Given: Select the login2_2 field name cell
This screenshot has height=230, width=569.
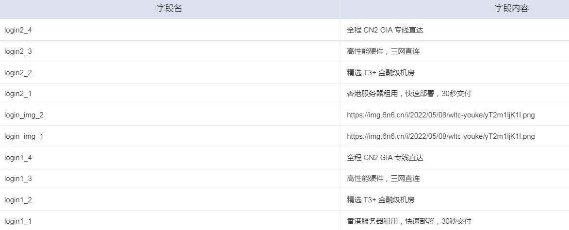Looking at the screenshot, I should point(170,73).
